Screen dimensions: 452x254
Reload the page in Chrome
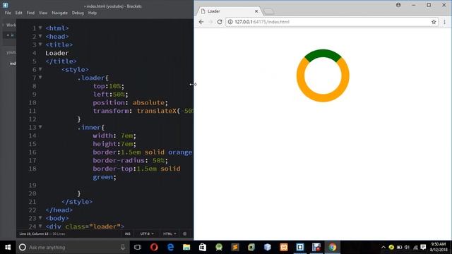[x=220, y=22]
